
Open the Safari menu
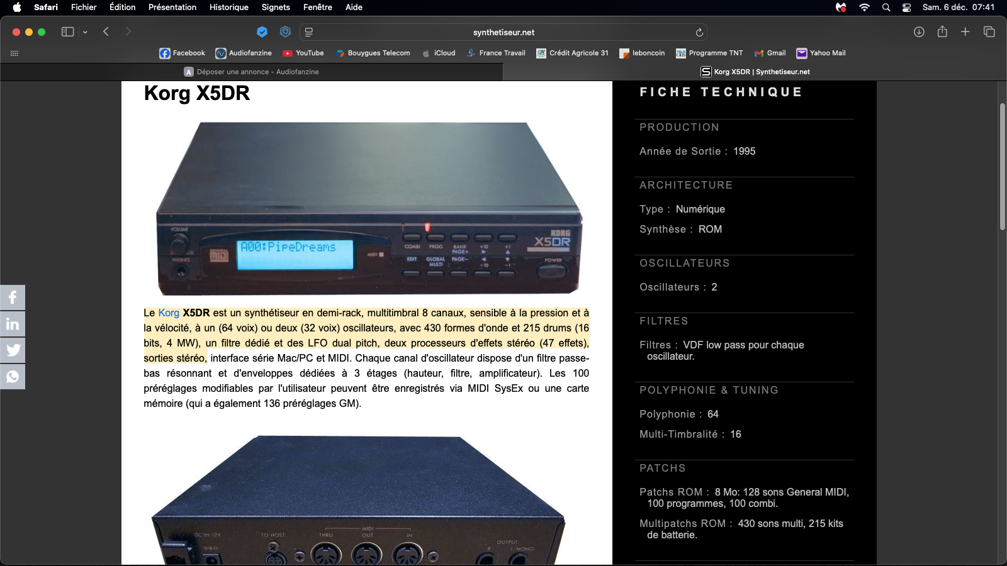pos(46,8)
